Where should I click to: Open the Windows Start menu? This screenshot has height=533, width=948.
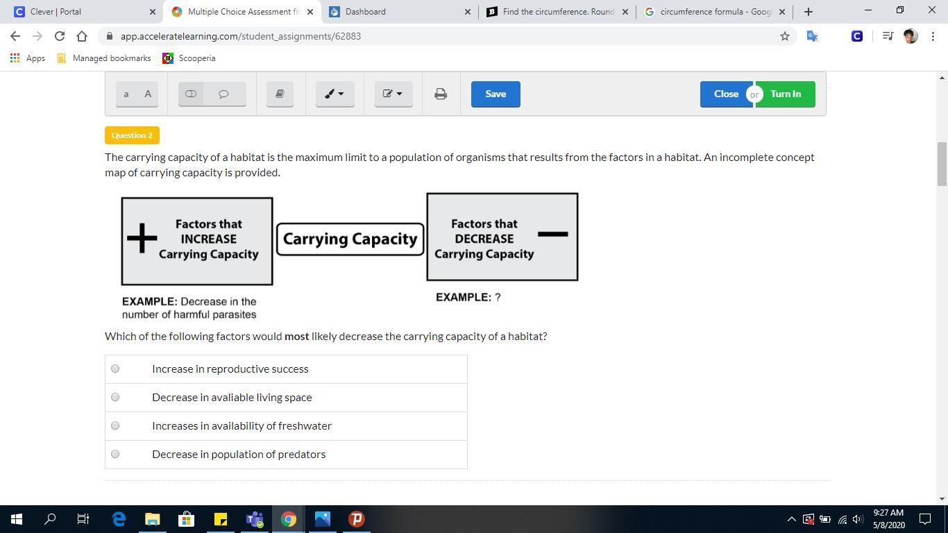click(17, 519)
